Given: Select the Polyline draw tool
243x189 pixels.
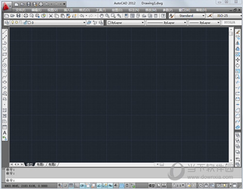Looking at the screenshot, I should [x=5, y=43].
